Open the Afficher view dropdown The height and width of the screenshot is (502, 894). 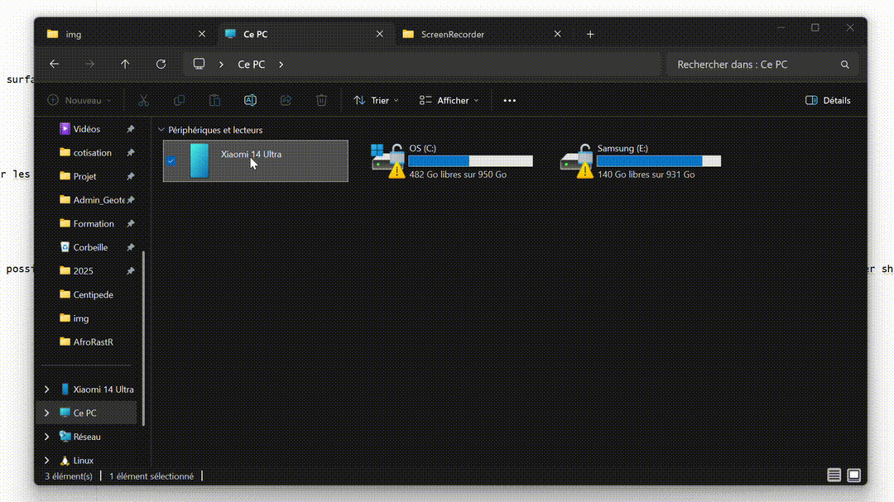(x=449, y=100)
